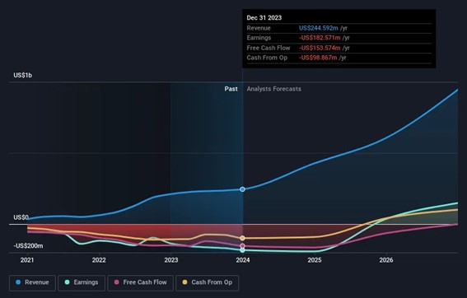Toggle the Earnings legend button
Screen dimensions: 467x298
tap(82, 283)
